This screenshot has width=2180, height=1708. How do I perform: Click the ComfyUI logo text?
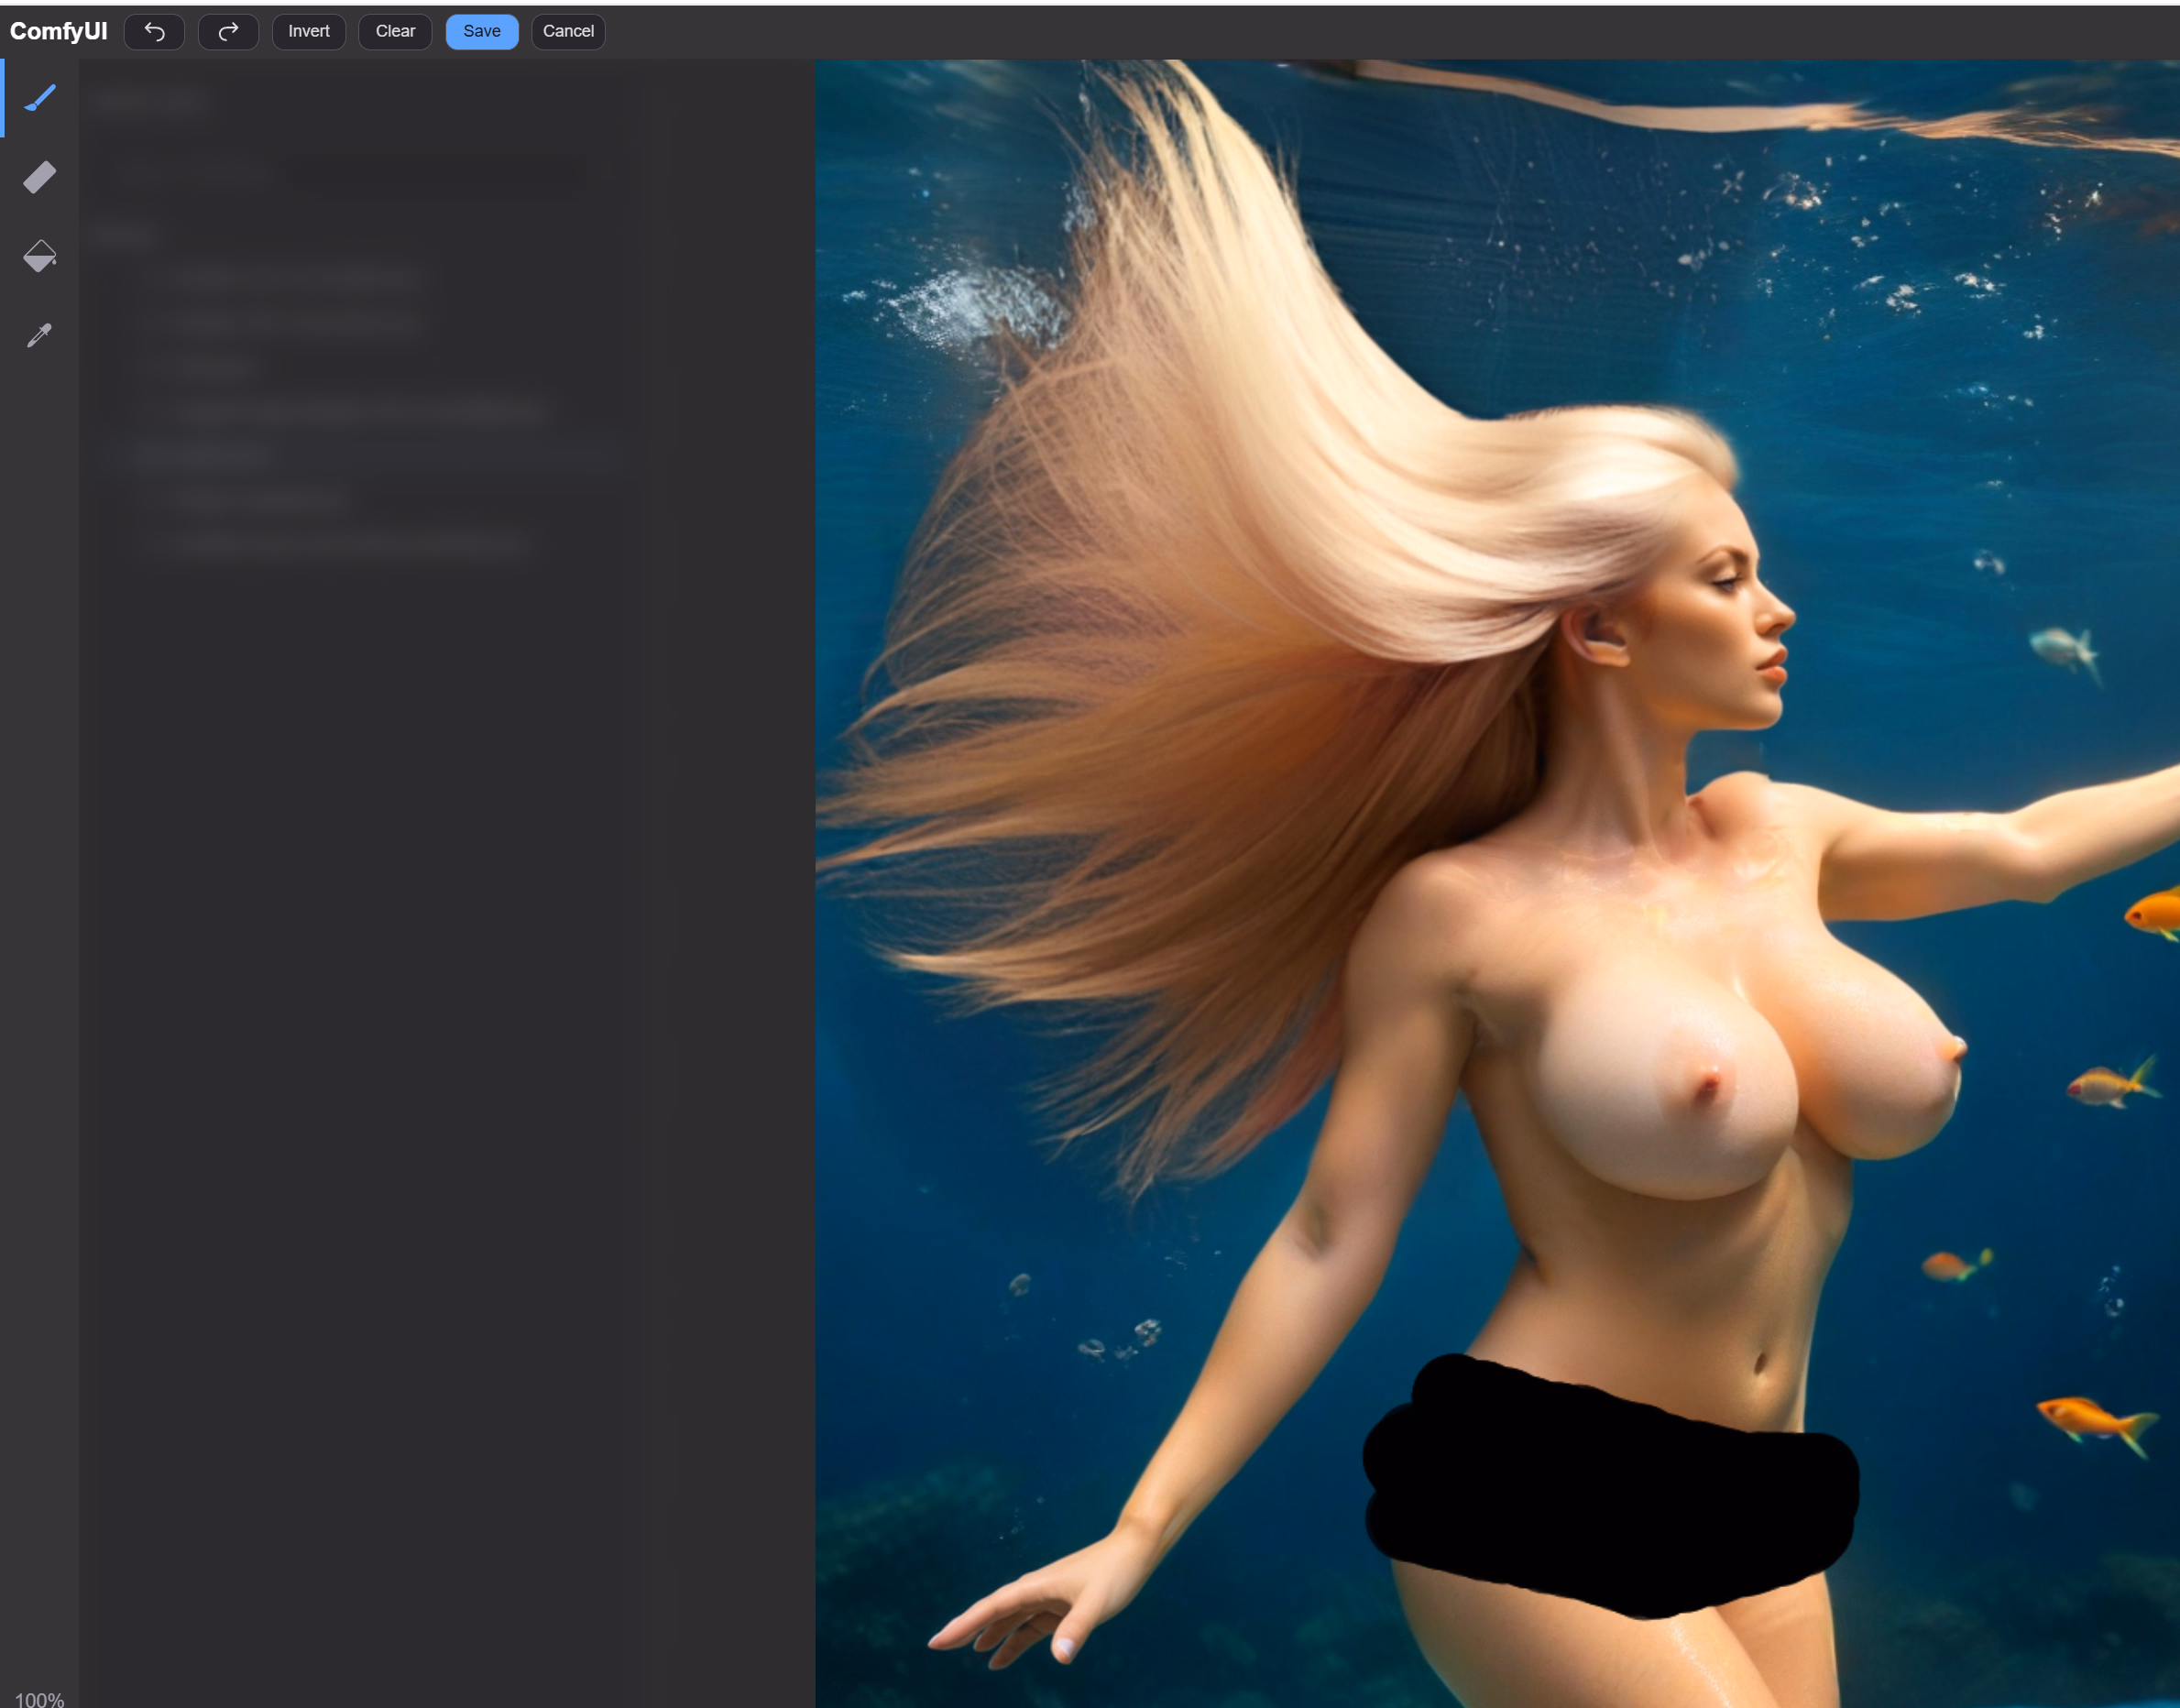coord(58,31)
